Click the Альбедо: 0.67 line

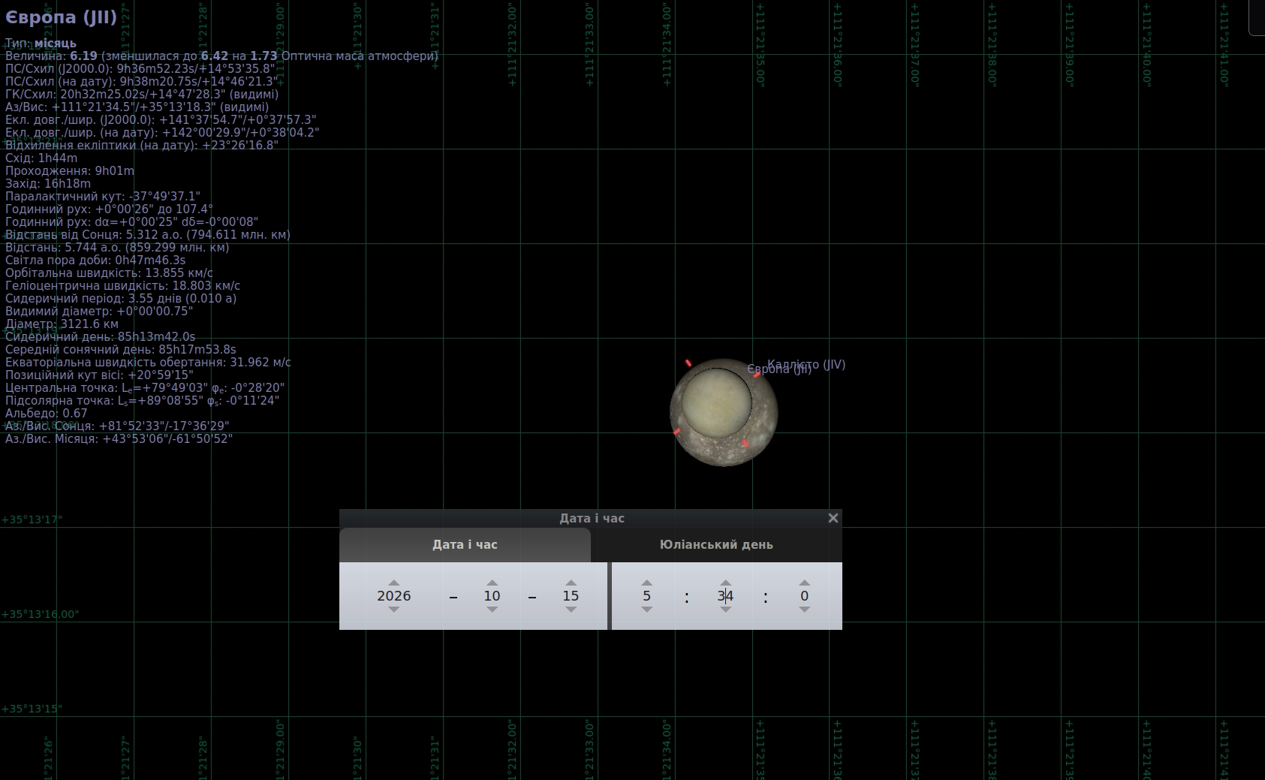point(47,414)
